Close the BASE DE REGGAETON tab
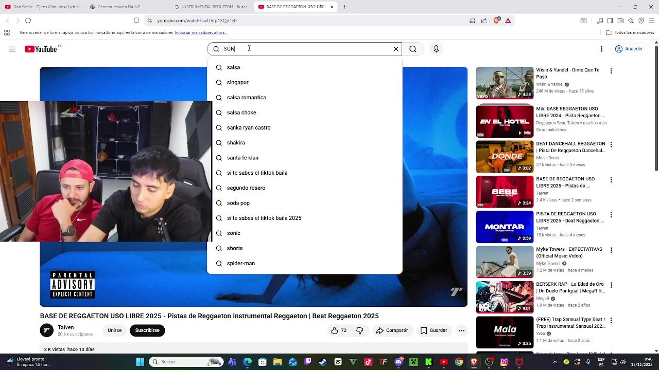The width and height of the screenshot is (659, 370). pos(332,7)
